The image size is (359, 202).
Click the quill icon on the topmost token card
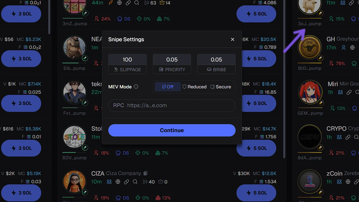click(111, 3)
